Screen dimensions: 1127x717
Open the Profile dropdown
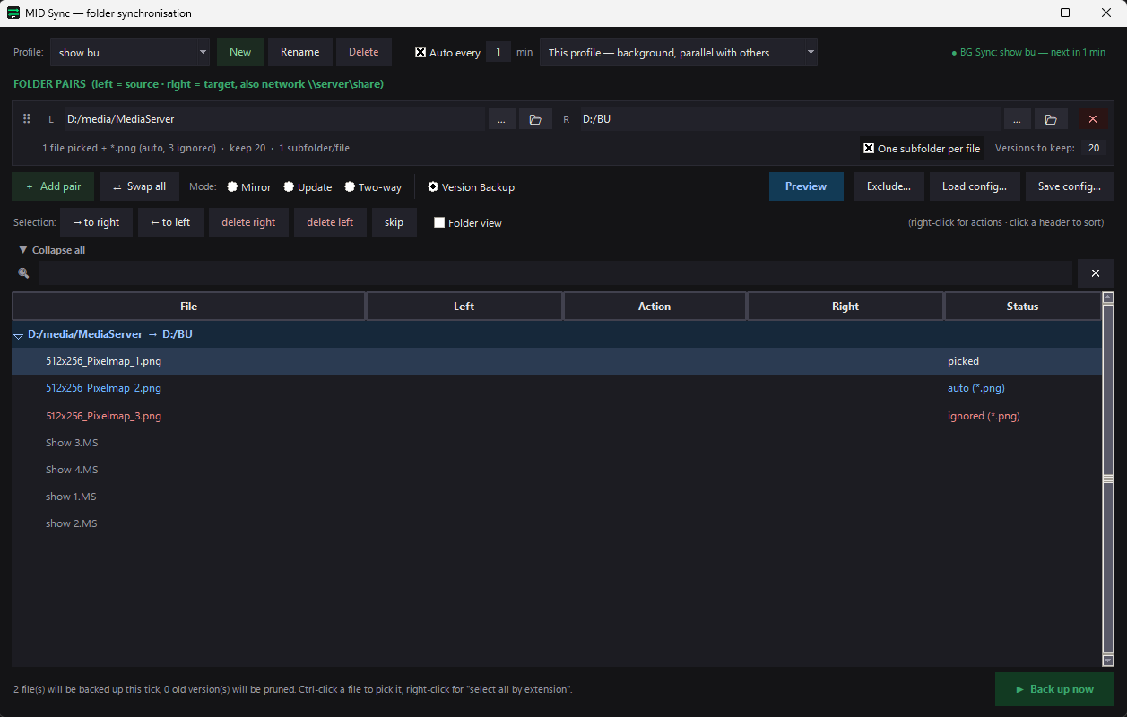[130, 53]
